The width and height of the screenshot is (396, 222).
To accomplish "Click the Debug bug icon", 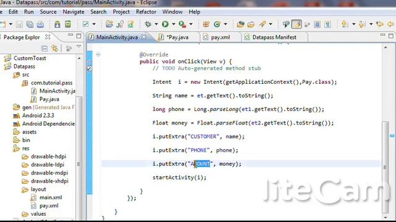I will click(x=148, y=25).
